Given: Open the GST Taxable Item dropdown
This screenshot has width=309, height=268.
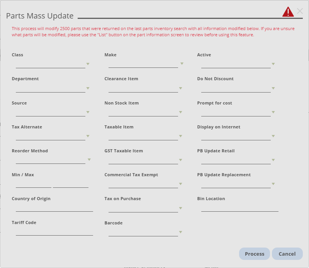Looking at the screenshot, I should click(180, 160).
